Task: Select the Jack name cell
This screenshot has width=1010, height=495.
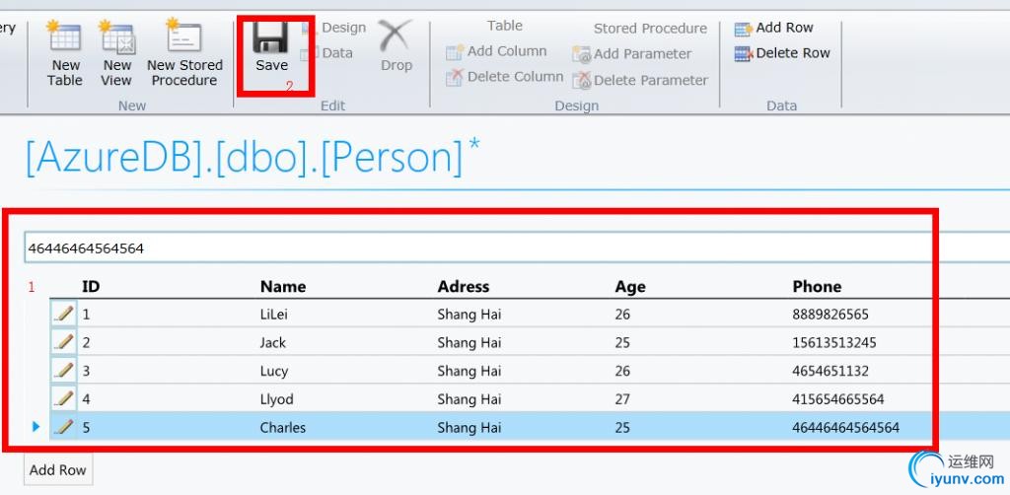Action: coord(272,342)
